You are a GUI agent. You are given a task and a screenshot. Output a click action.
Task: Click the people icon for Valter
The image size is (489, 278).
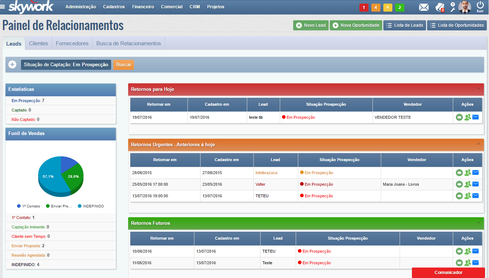tap(468, 184)
